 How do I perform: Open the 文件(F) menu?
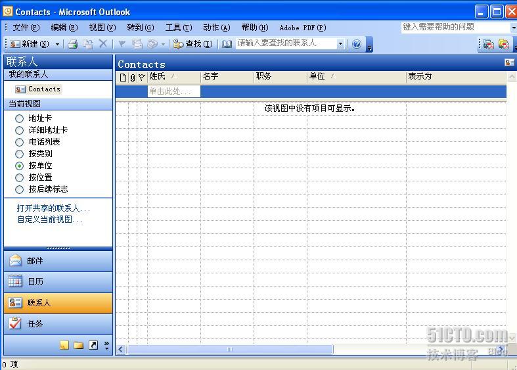coord(26,28)
